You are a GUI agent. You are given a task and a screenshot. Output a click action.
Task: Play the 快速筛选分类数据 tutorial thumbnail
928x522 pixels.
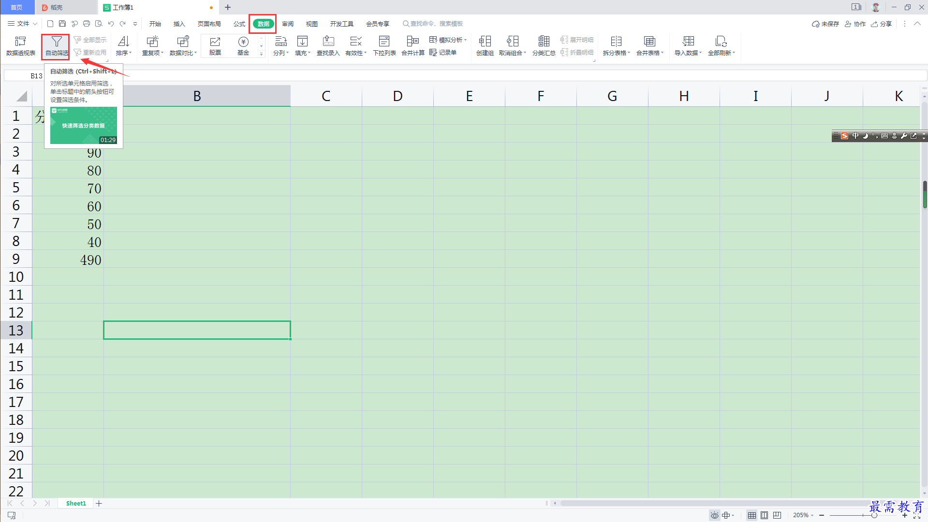(x=84, y=125)
